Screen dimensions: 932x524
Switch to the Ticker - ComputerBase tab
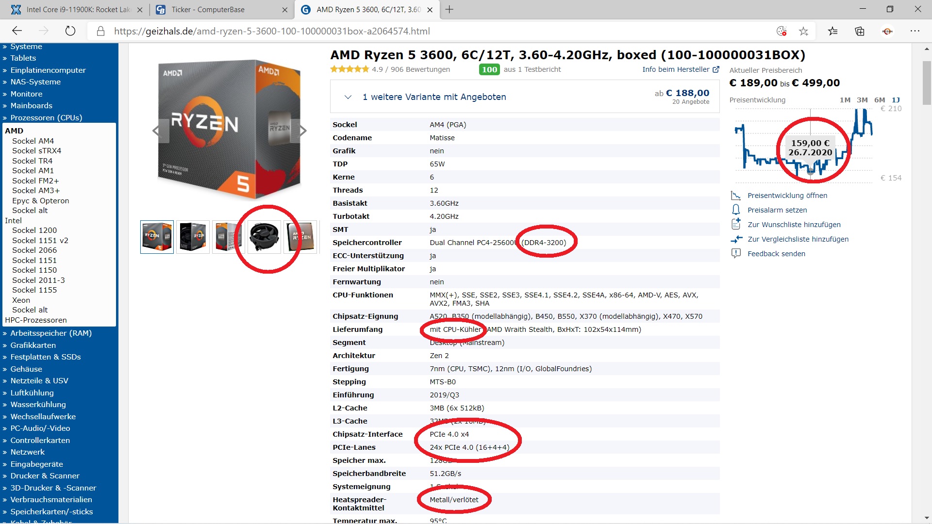pos(208,9)
